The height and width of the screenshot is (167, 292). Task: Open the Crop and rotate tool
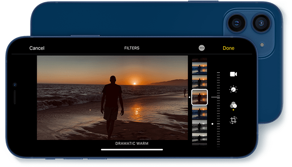click(233, 120)
